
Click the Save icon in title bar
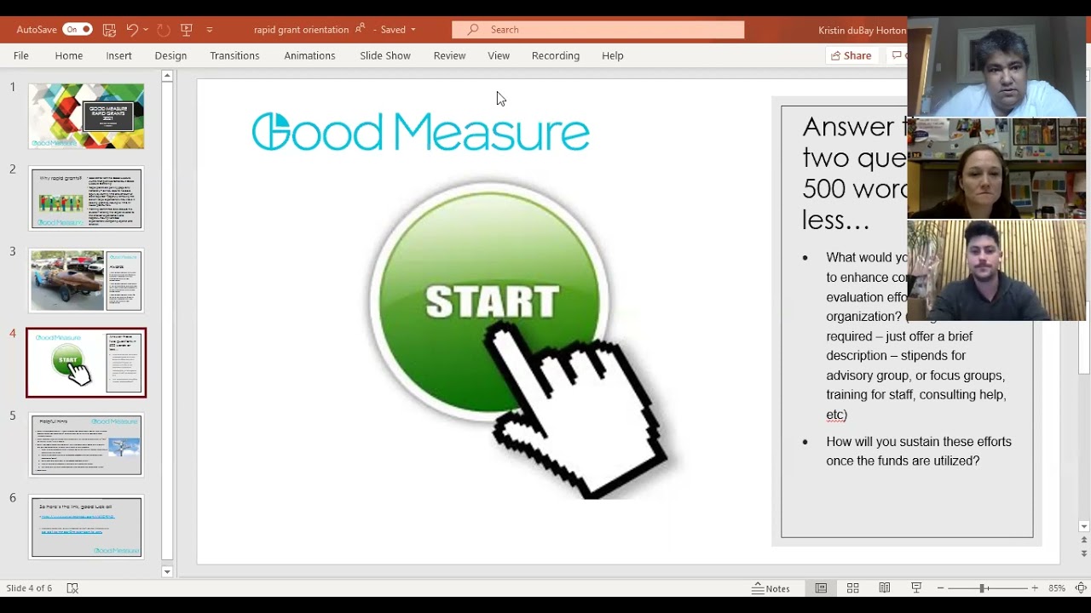109,29
